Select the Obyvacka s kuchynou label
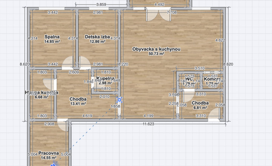This screenshot has height=166, width=272. (156, 49)
